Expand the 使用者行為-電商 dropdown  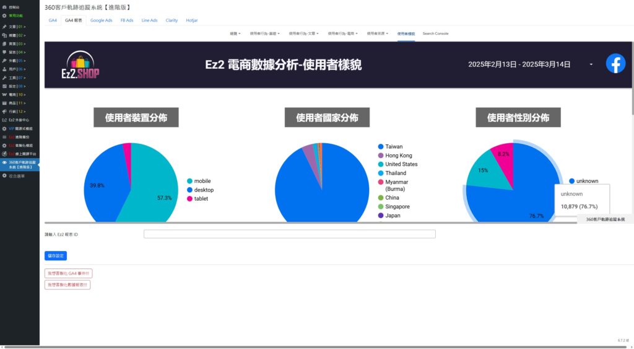(342, 33)
